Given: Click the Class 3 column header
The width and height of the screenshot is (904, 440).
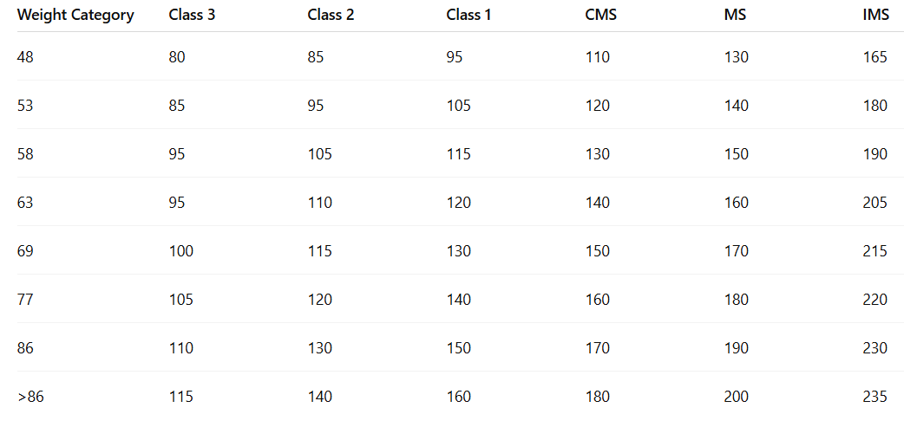Looking at the screenshot, I should point(192,15).
